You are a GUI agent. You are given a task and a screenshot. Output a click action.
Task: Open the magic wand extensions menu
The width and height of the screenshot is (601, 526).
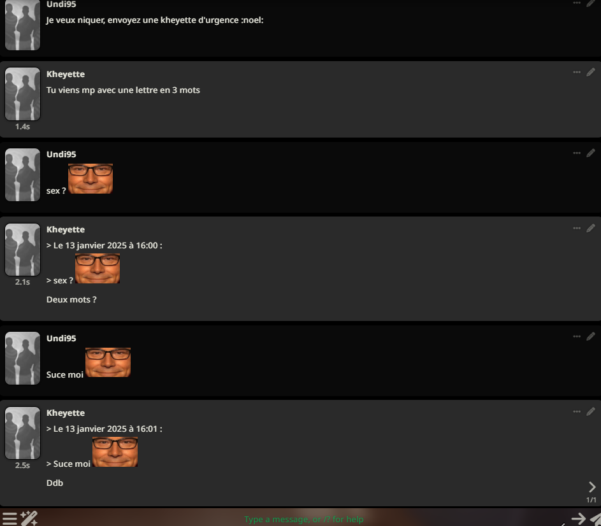pos(29,518)
